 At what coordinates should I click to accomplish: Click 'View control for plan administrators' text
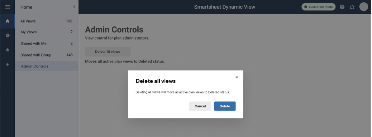pyautogui.click(x=117, y=38)
